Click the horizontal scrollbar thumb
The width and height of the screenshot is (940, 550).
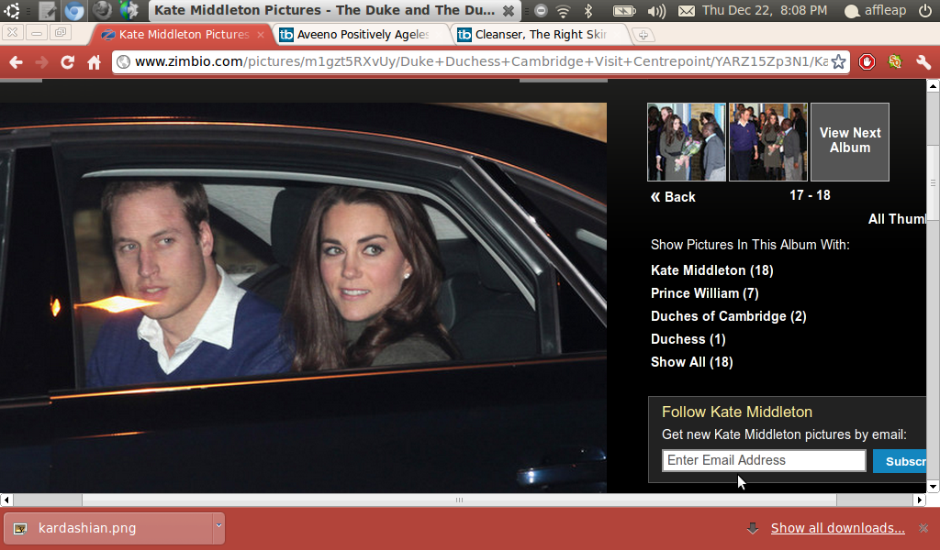pyautogui.click(x=459, y=500)
